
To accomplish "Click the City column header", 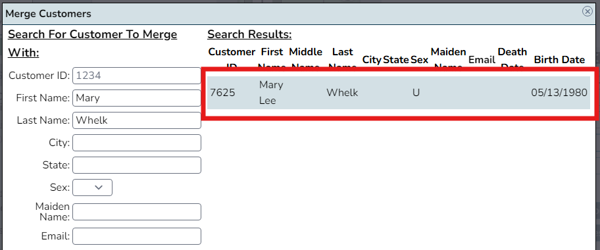I will click(372, 60).
